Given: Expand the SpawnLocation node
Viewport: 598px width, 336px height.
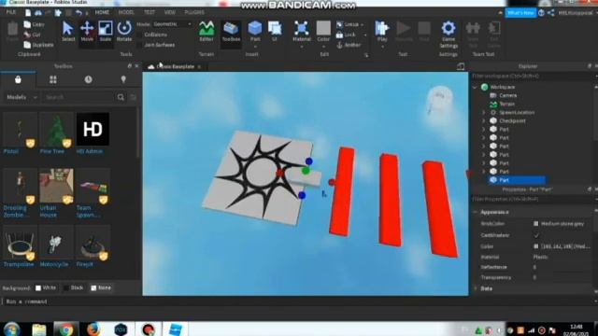Looking at the screenshot, I should pyautogui.click(x=484, y=112).
